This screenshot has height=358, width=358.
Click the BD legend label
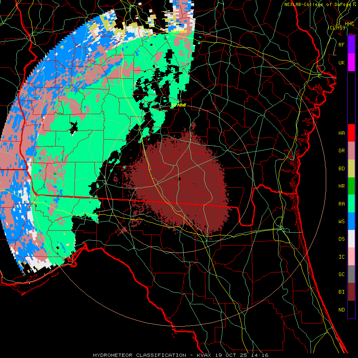click(x=342, y=169)
